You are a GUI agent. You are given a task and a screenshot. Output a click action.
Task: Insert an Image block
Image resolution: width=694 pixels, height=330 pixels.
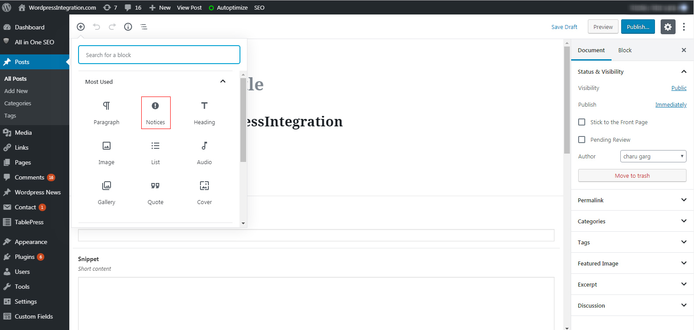106,153
